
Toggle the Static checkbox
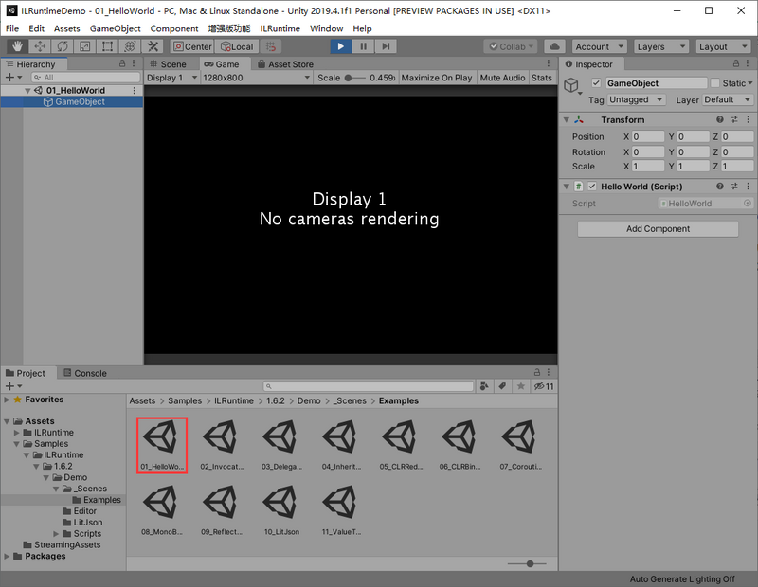pos(715,83)
